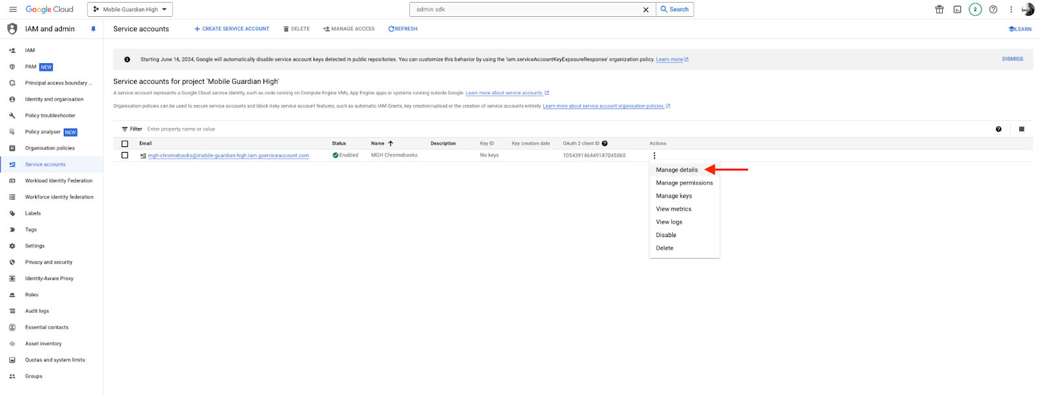Select Manage details from context menu
The height and width of the screenshot is (395, 1041).
pyautogui.click(x=677, y=170)
